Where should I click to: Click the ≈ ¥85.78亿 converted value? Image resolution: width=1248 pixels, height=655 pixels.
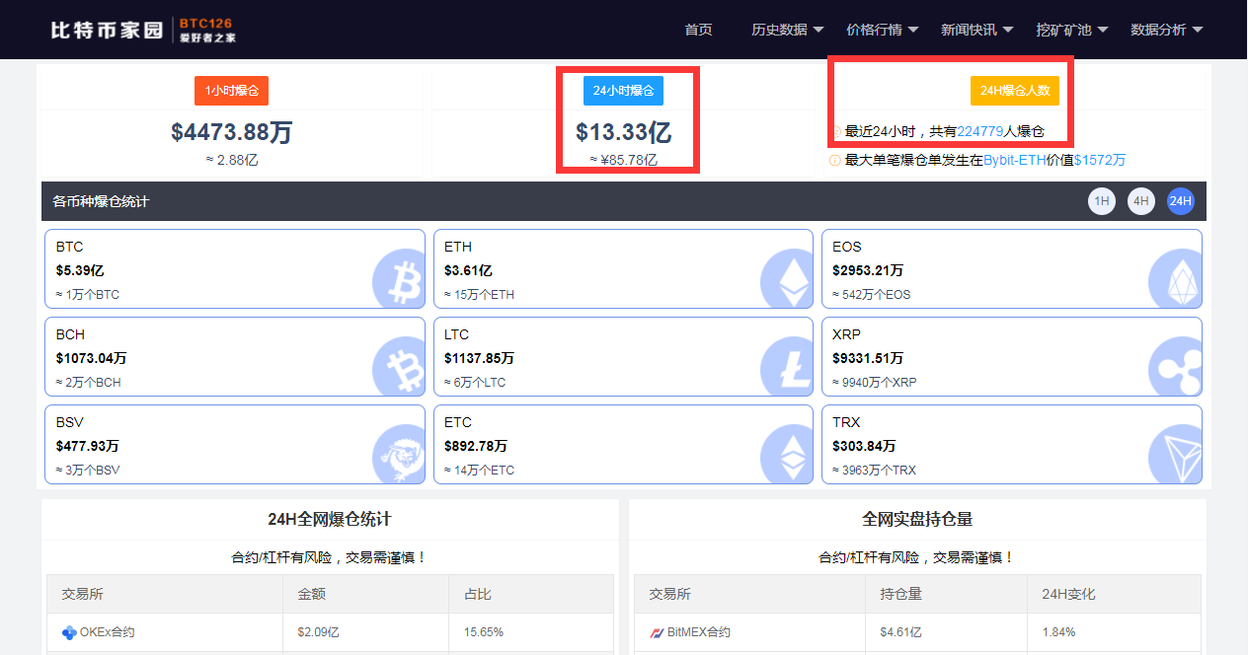click(x=623, y=160)
